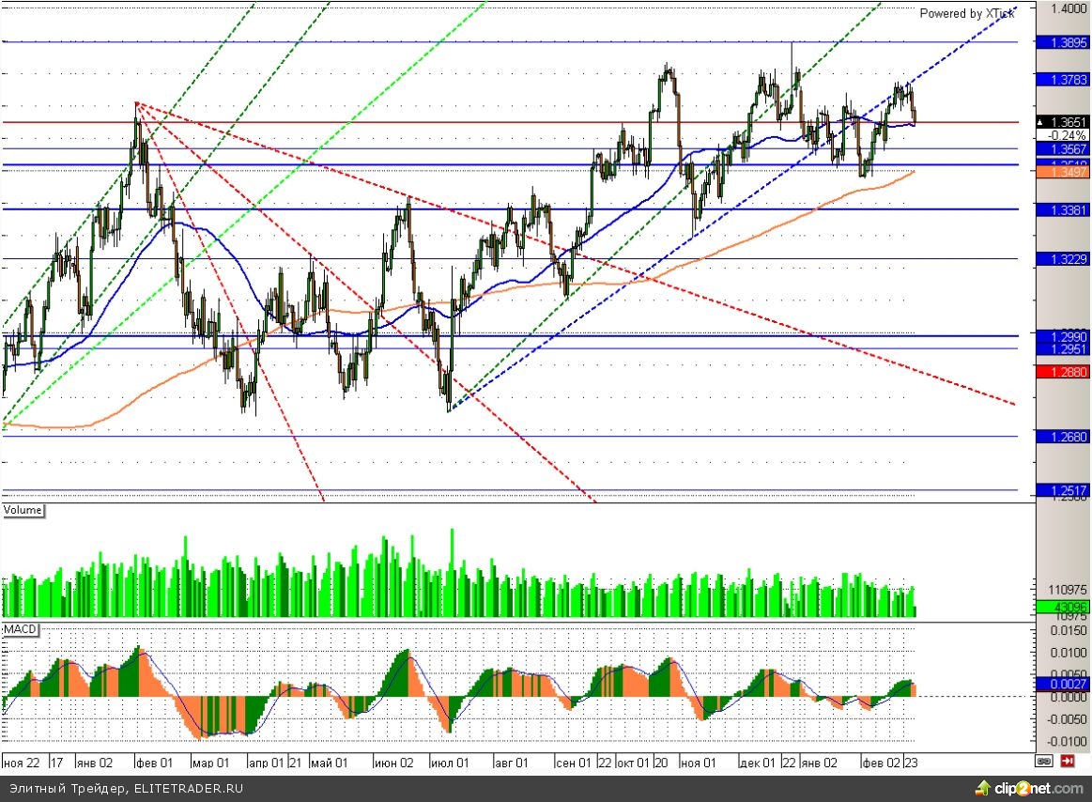The height and width of the screenshot is (802, 1092).
Task: Click the black current price label 1.3651
Action: pyautogui.click(x=1063, y=122)
